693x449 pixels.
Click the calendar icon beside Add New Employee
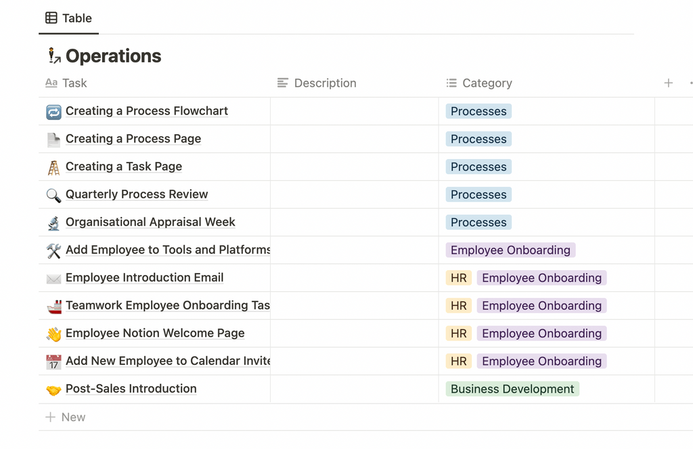(53, 362)
